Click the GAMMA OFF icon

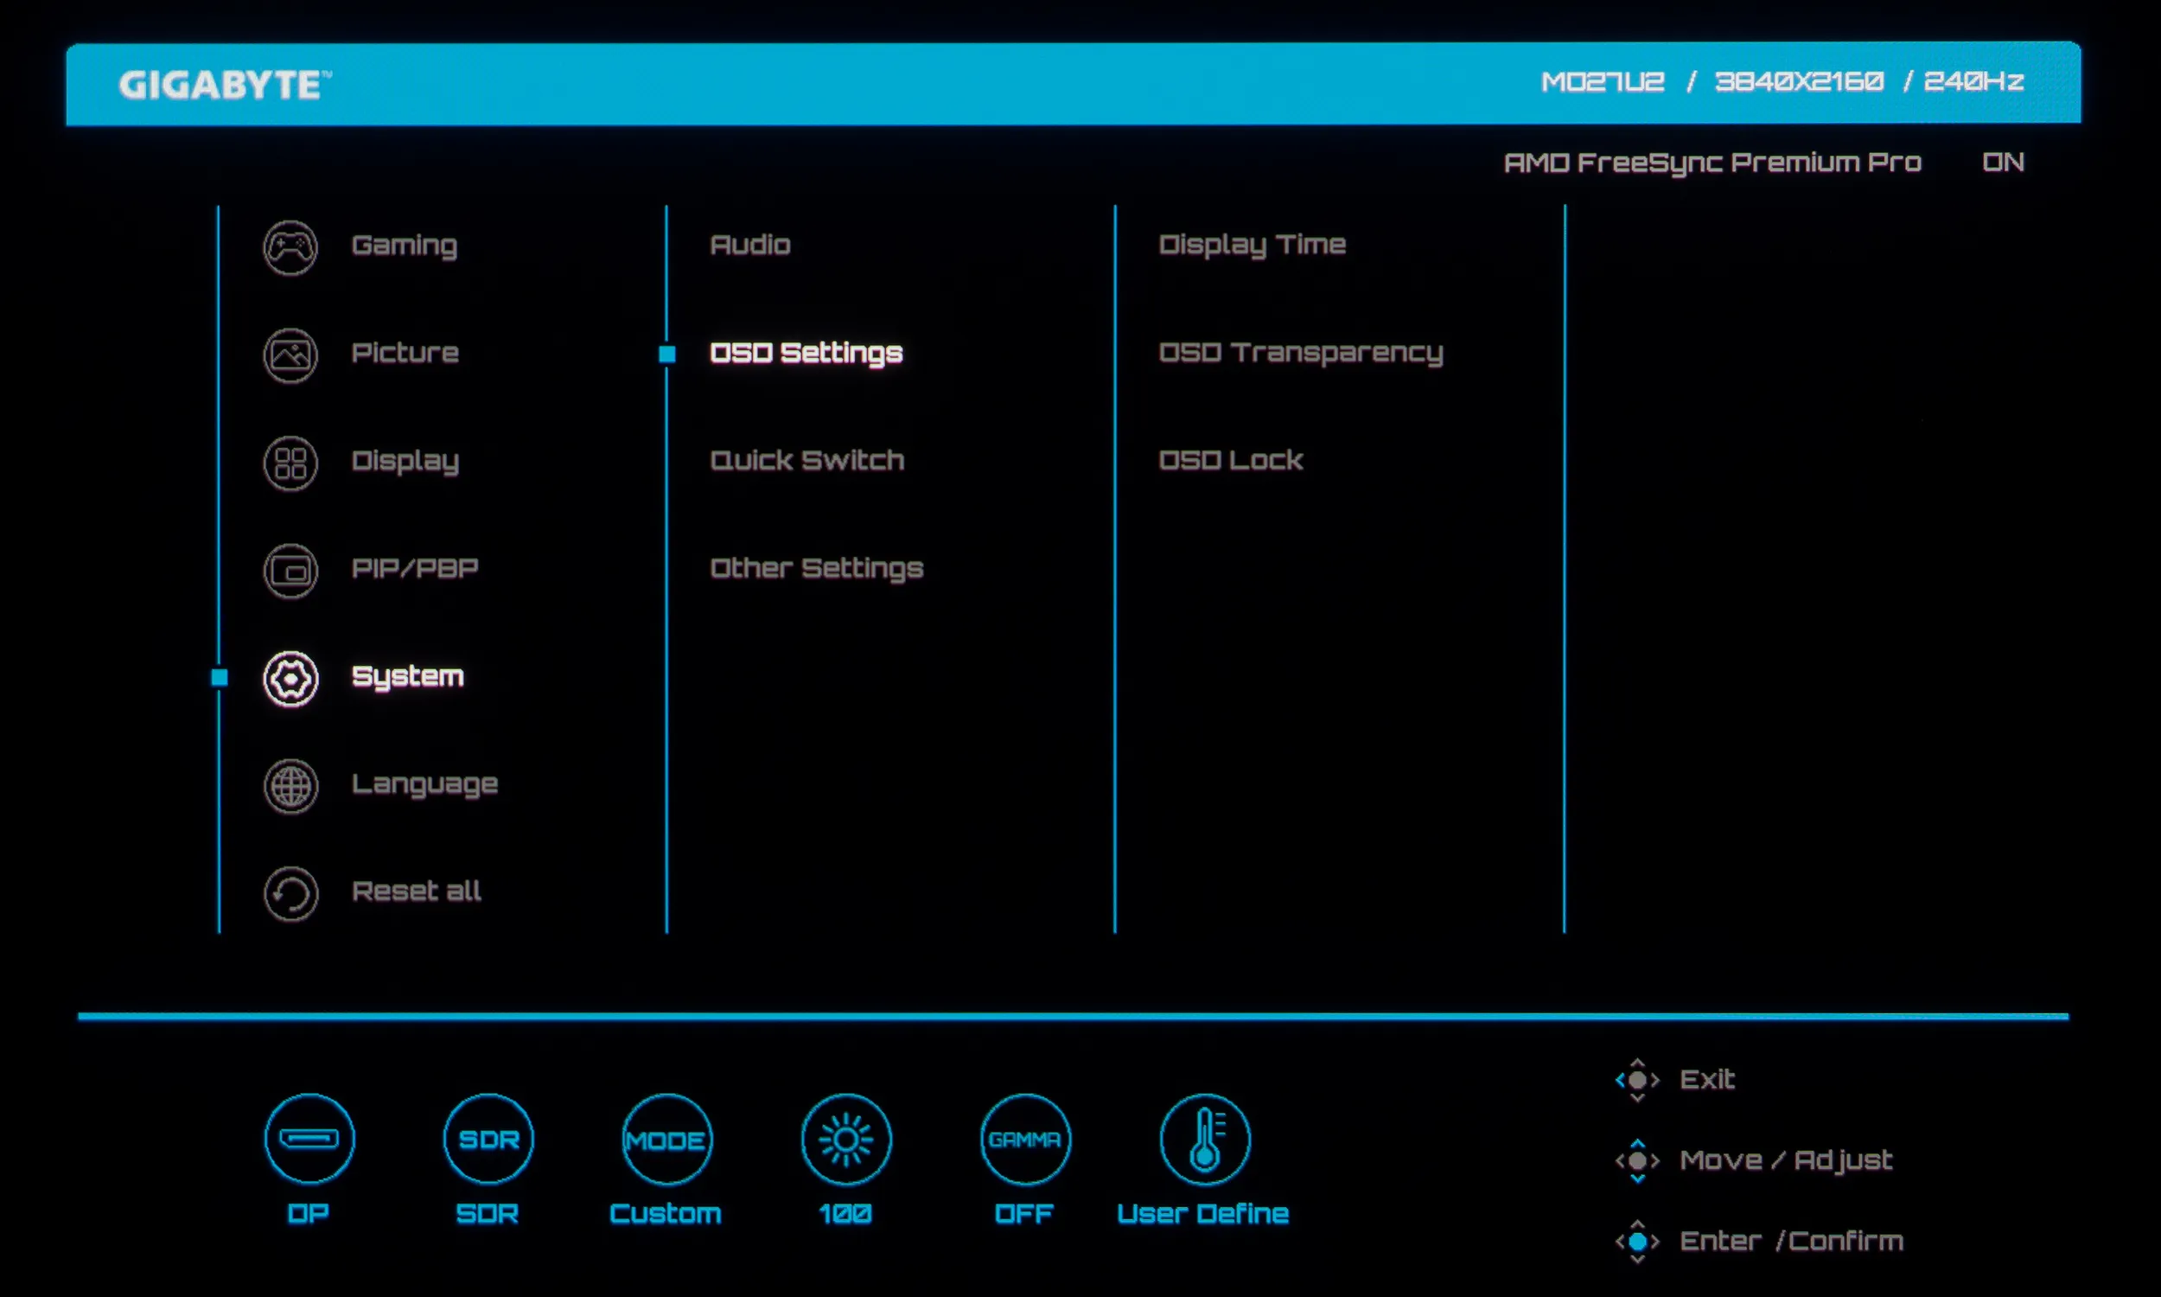pyautogui.click(x=1024, y=1138)
